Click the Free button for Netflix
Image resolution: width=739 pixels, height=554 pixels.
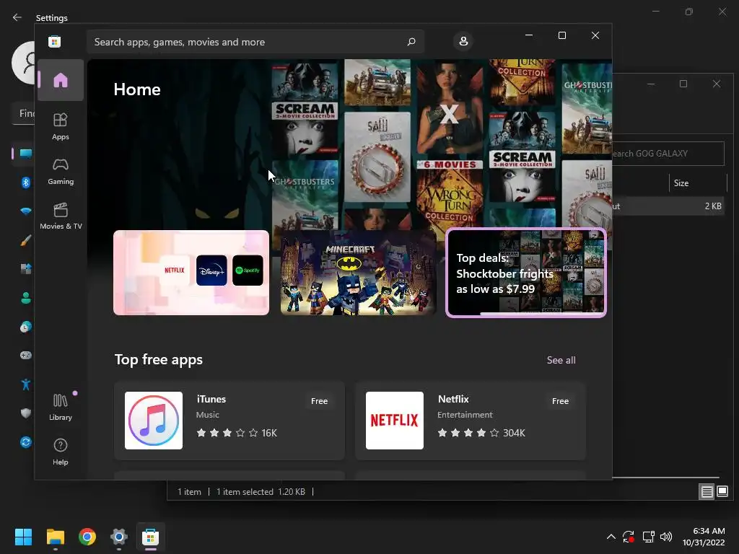click(560, 401)
